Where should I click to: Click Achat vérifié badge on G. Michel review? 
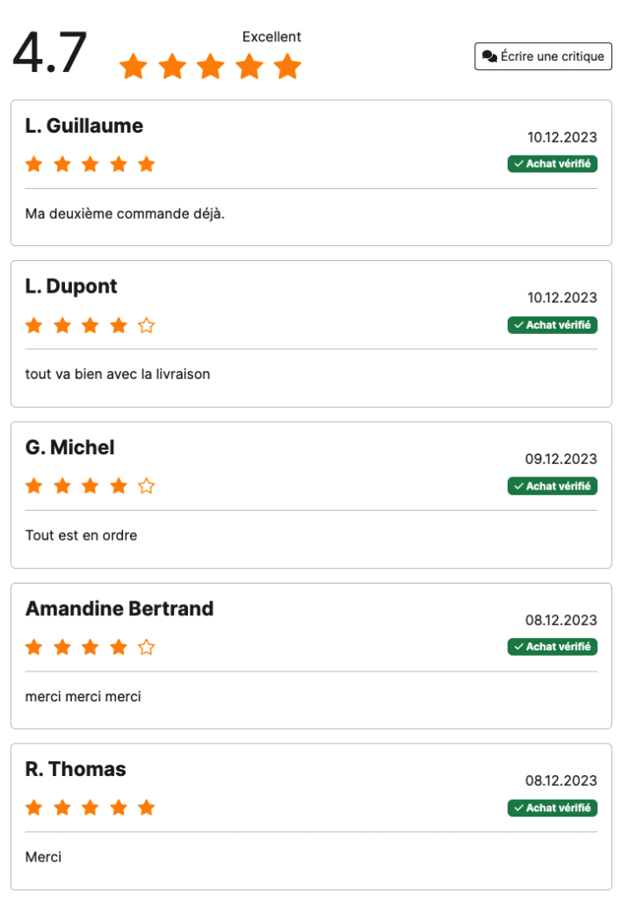coord(552,486)
